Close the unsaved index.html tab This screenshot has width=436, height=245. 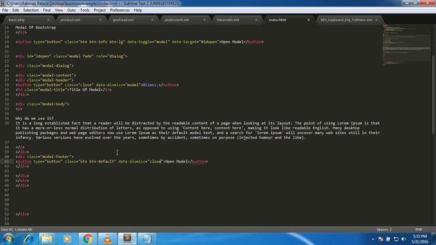[309, 20]
